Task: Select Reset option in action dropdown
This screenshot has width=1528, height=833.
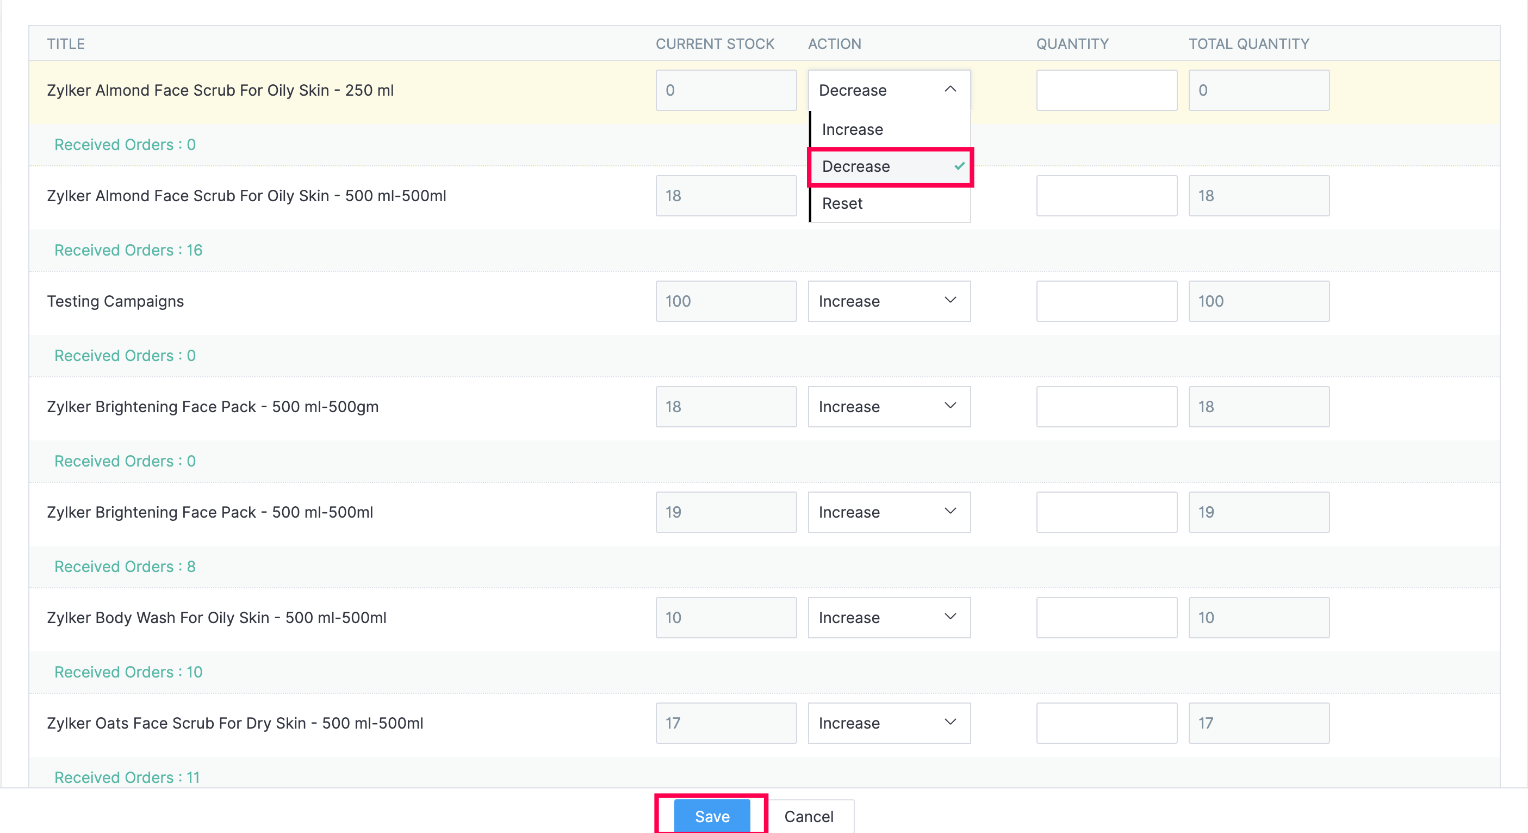Action: click(x=842, y=203)
